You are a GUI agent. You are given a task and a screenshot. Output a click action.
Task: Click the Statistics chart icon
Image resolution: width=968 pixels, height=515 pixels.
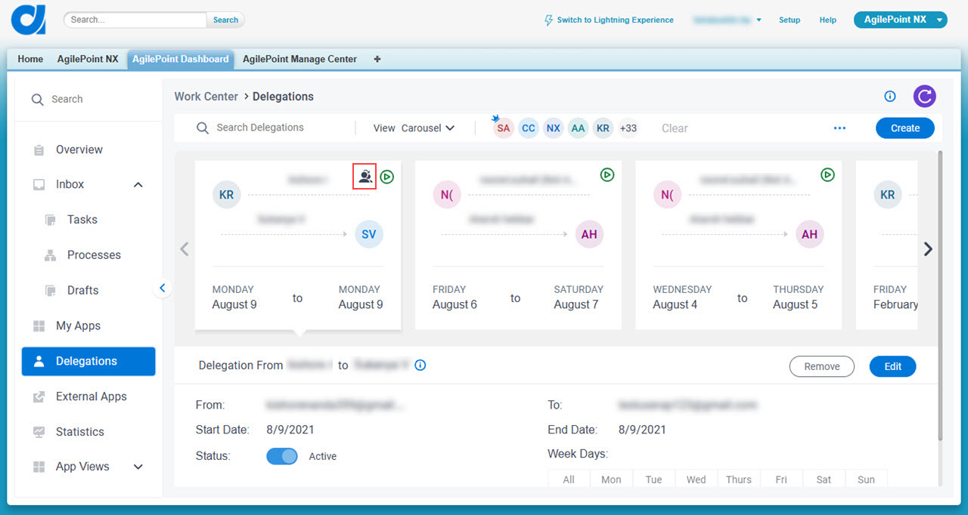(x=39, y=432)
